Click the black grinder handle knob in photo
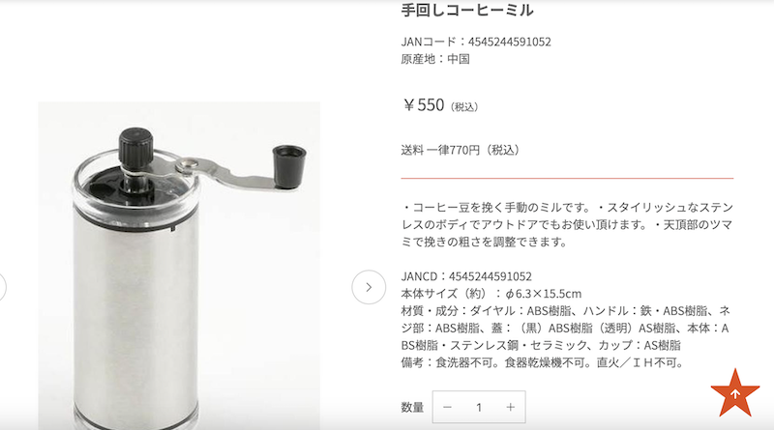Viewport: 774px width, 430px height. 288,166
